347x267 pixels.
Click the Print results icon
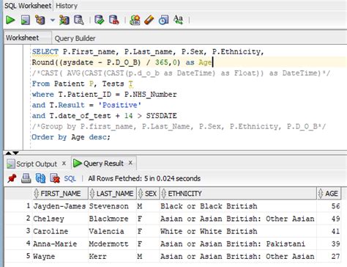(x=26, y=178)
